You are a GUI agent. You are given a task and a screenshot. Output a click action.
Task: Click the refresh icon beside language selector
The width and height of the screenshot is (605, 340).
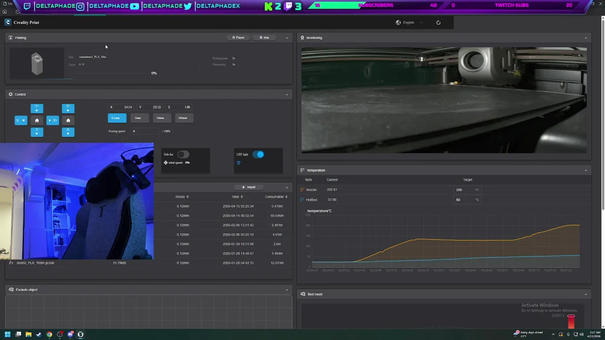[438, 22]
